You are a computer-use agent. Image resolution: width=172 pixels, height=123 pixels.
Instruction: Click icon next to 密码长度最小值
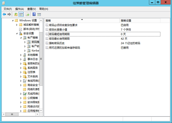click(47, 30)
